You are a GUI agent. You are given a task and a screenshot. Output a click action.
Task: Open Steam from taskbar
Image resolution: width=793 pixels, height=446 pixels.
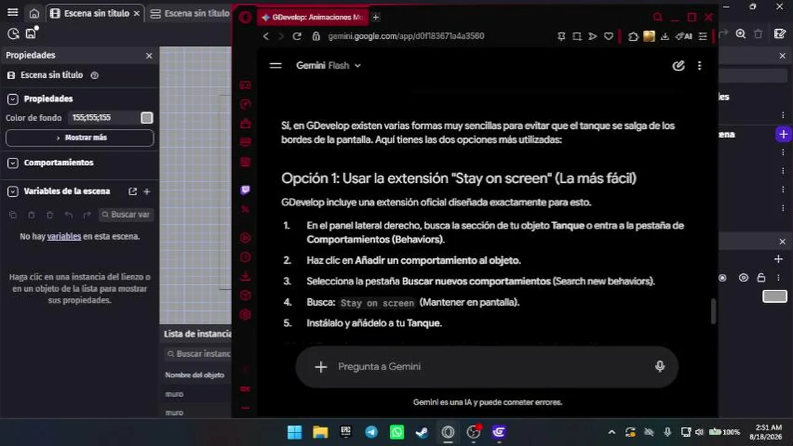pos(422,432)
